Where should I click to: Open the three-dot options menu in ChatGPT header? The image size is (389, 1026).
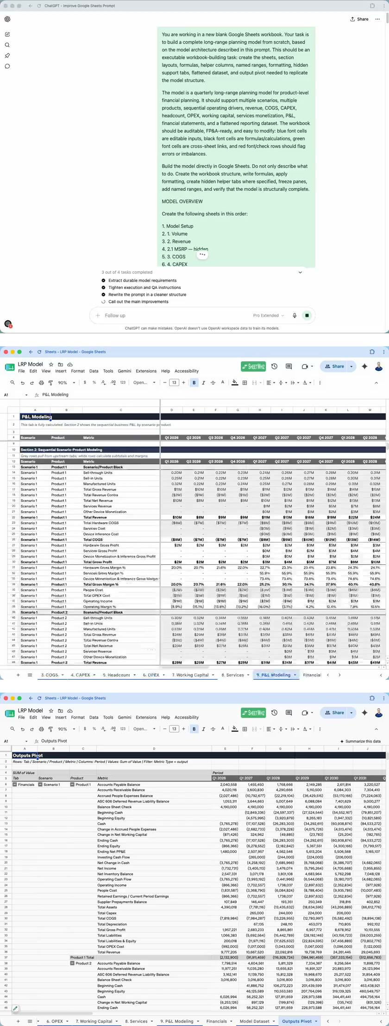point(377,19)
